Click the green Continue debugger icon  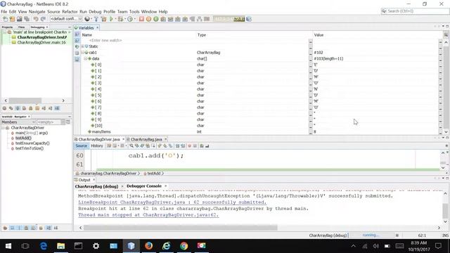click(156, 19)
